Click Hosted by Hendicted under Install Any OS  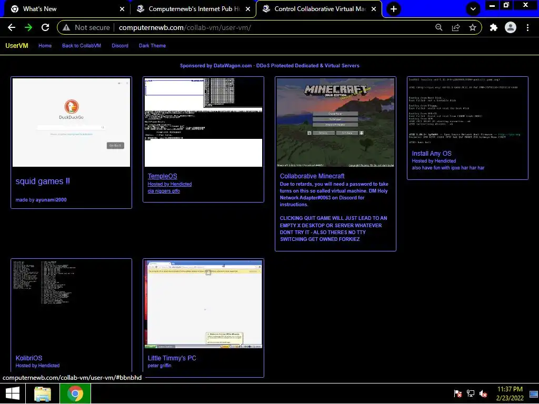(434, 161)
